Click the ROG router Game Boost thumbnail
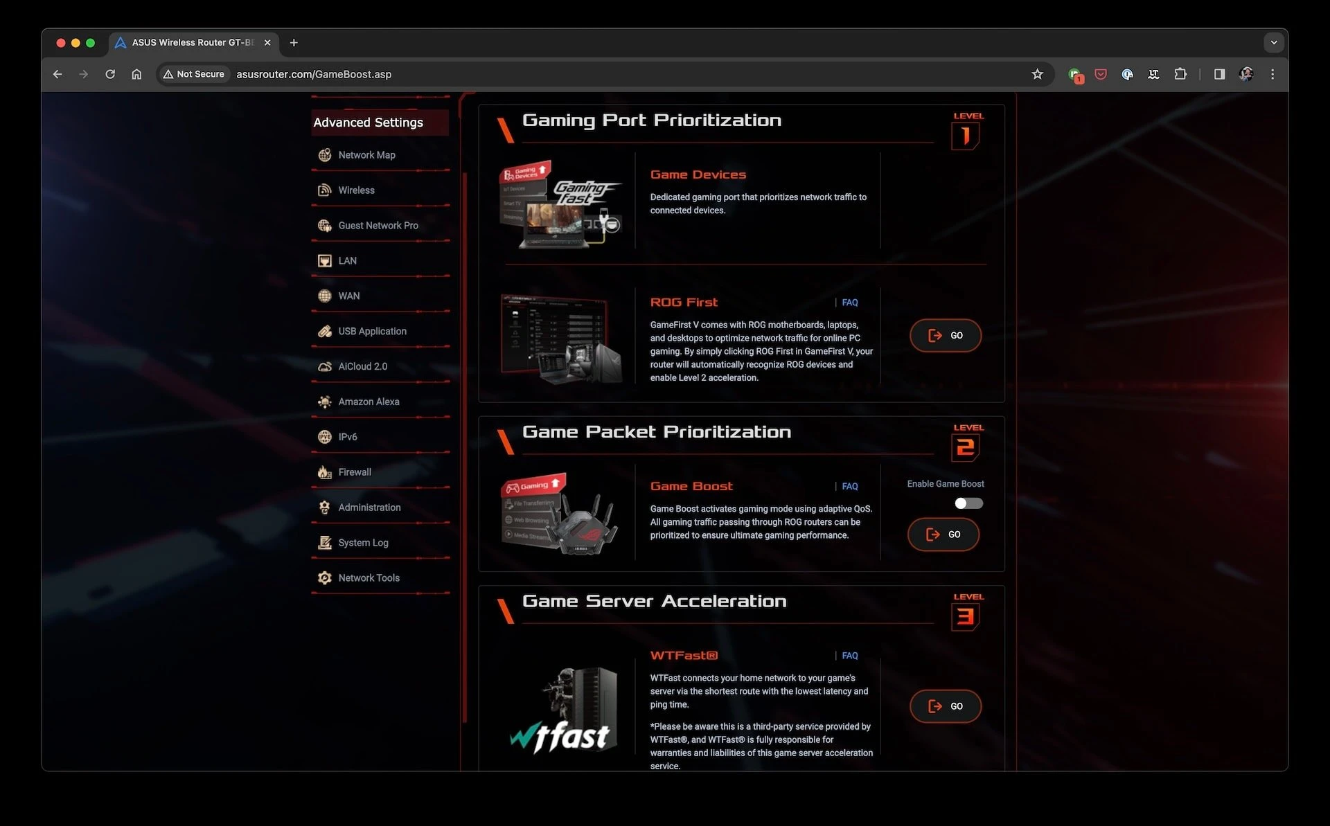The width and height of the screenshot is (1330, 826). click(x=560, y=514)
